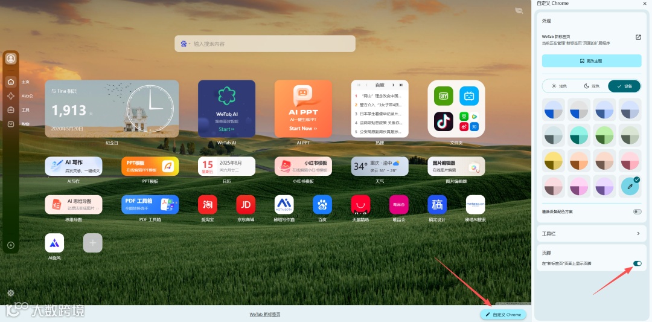Screen dimensions: 652x322
Task: Toggle the show footer switch under 页脚
Action: pyautogui.click(x=637, y=263)
